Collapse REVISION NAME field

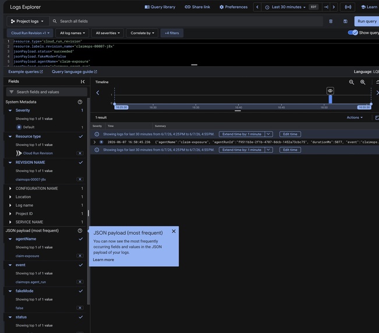(x=10, y=162)
